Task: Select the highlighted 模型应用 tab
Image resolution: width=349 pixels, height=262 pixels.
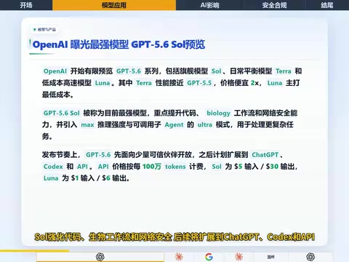Action: [114, 5]
